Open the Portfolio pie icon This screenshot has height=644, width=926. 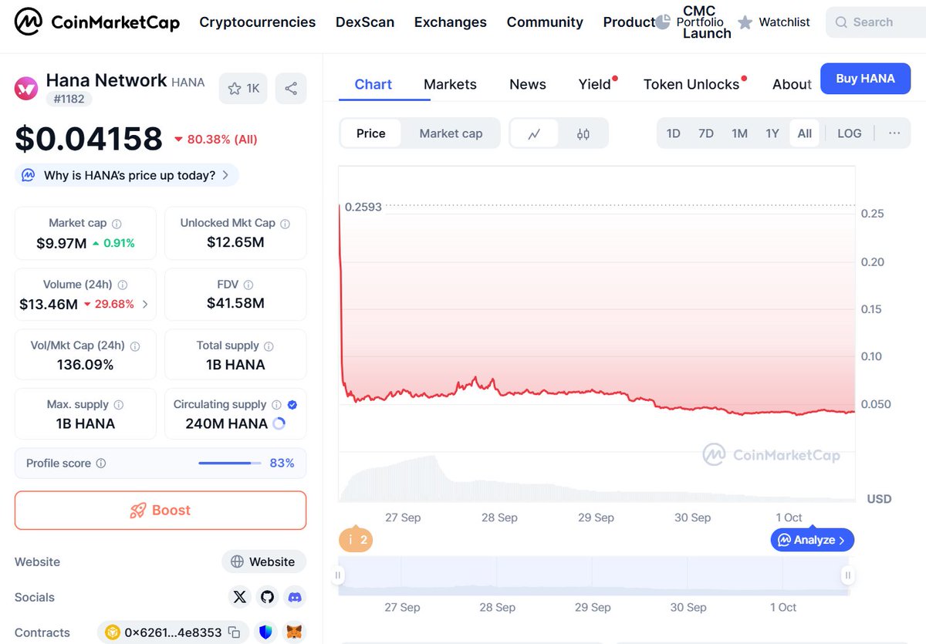pyautogui.click(x=663, y=22)
